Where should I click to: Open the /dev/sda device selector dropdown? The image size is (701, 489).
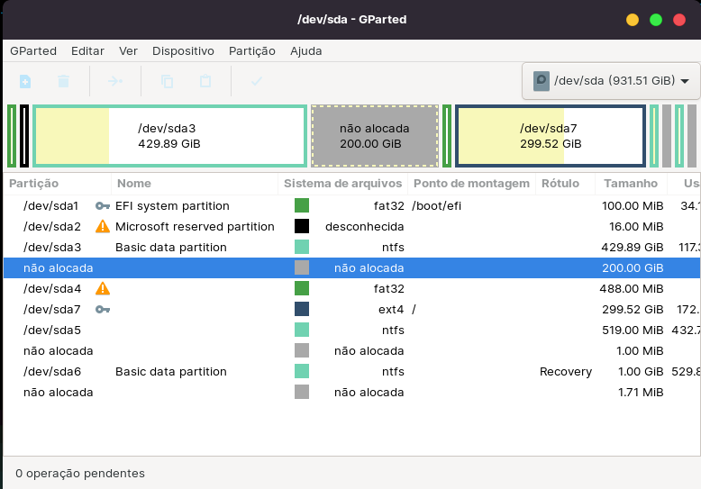click(611, 80)
